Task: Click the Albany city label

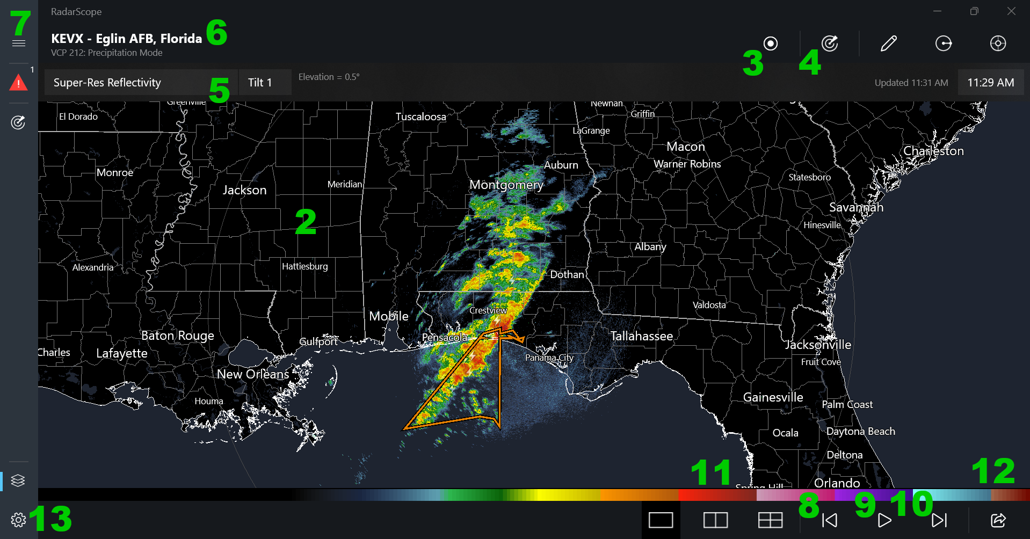Action: click(650, 247)
